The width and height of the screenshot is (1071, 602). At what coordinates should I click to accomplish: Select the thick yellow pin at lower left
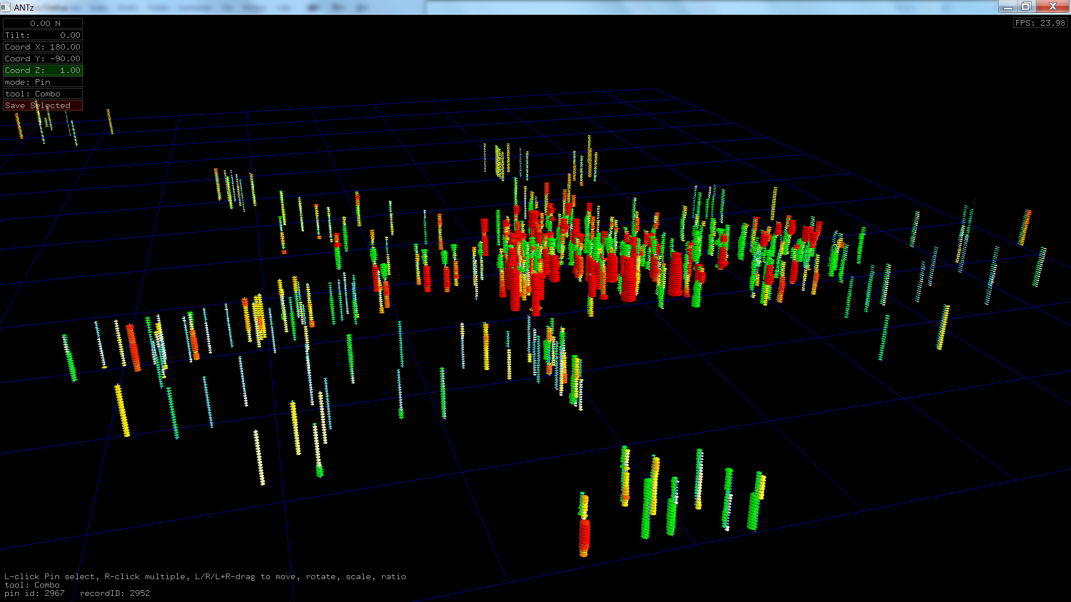[x=122, y=410]
